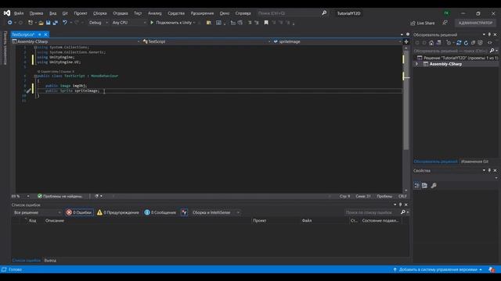Click the screwdriver quick actions icon in margin
The width and height of the screenshot is (501, 281).
tap(28, 91)
